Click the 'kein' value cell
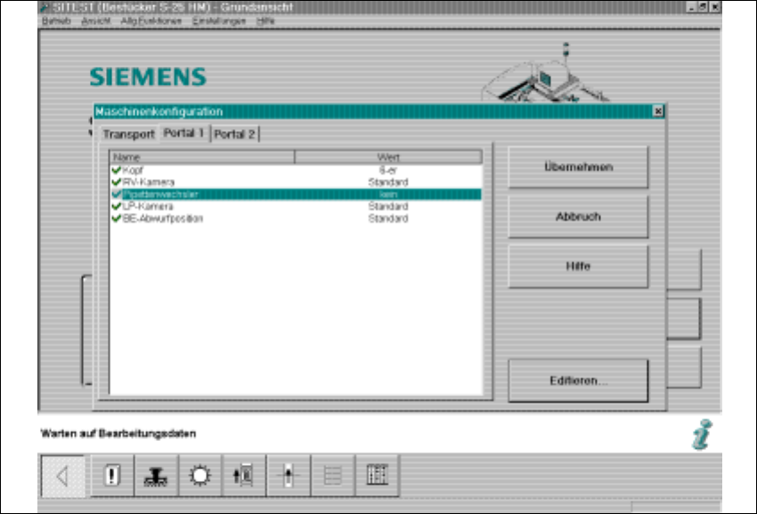The image size is (757, 514). [388, 194]
